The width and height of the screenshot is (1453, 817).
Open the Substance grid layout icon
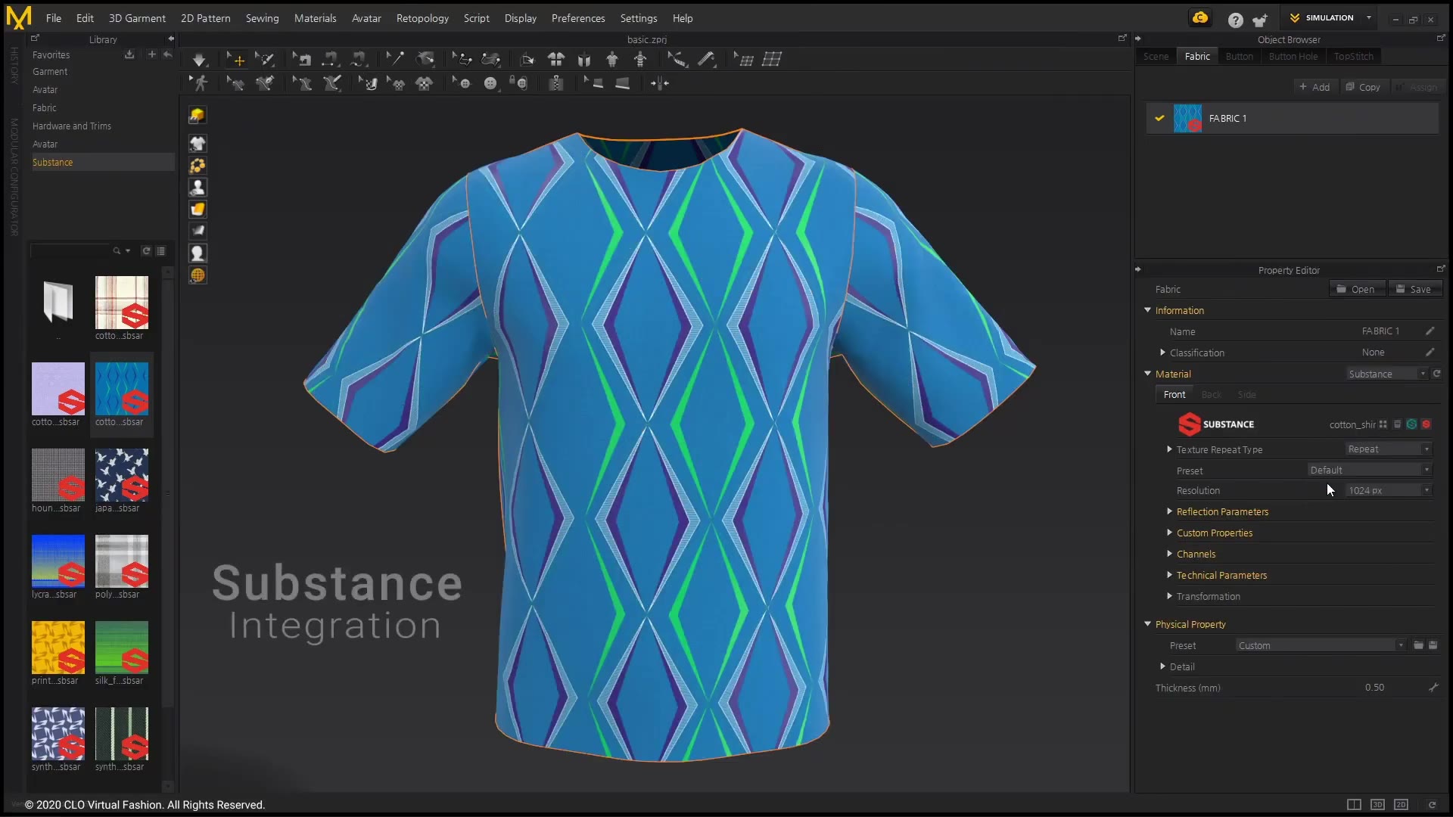(x=1383, y=424)
